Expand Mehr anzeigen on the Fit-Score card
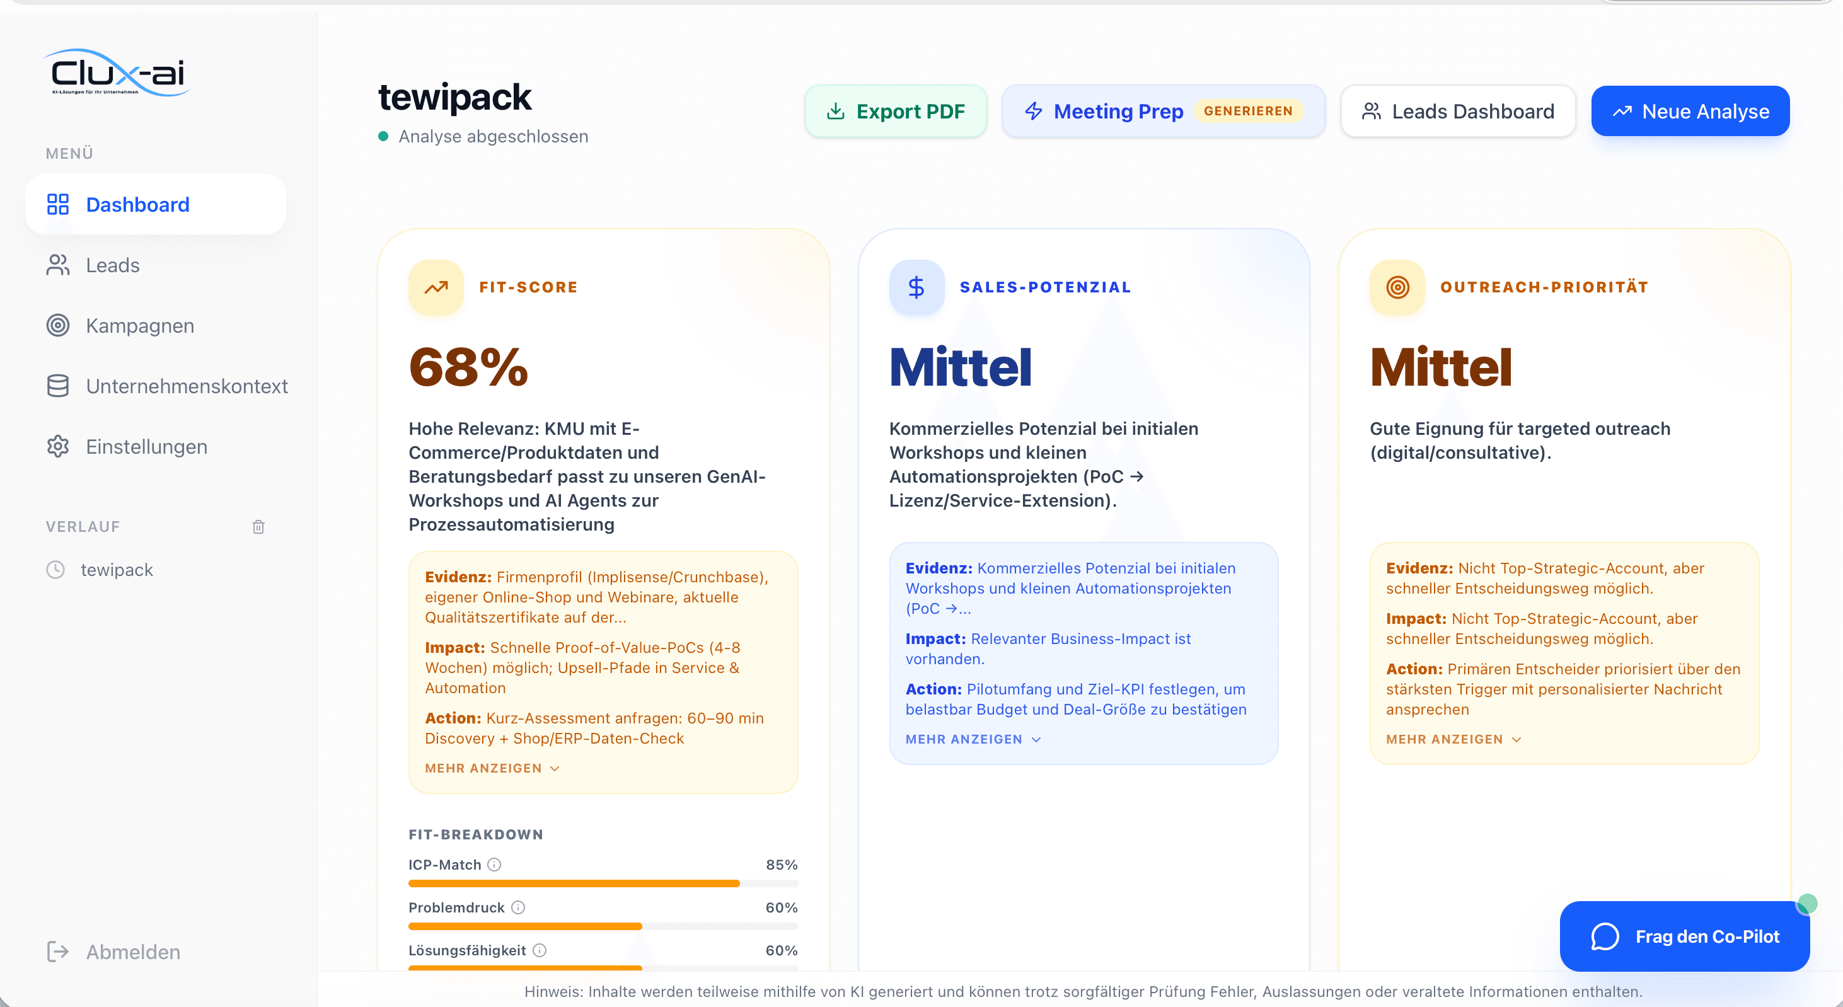1843x1007 pixels. 491,768
